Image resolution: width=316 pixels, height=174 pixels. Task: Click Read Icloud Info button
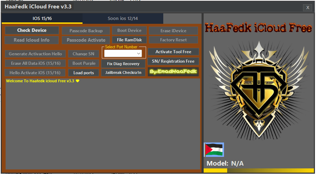tap(32, 40)
